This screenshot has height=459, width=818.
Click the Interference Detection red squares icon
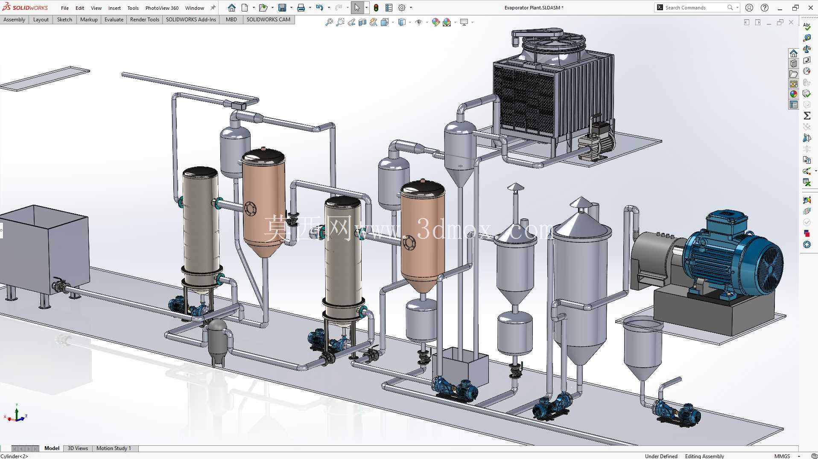pyautogui.click(x=807, y=233)
